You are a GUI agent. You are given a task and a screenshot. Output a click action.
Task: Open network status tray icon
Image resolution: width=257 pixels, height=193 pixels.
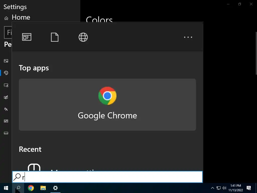(219, 188)
